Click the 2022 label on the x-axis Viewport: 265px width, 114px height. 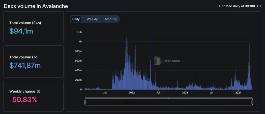click(131, 93)
